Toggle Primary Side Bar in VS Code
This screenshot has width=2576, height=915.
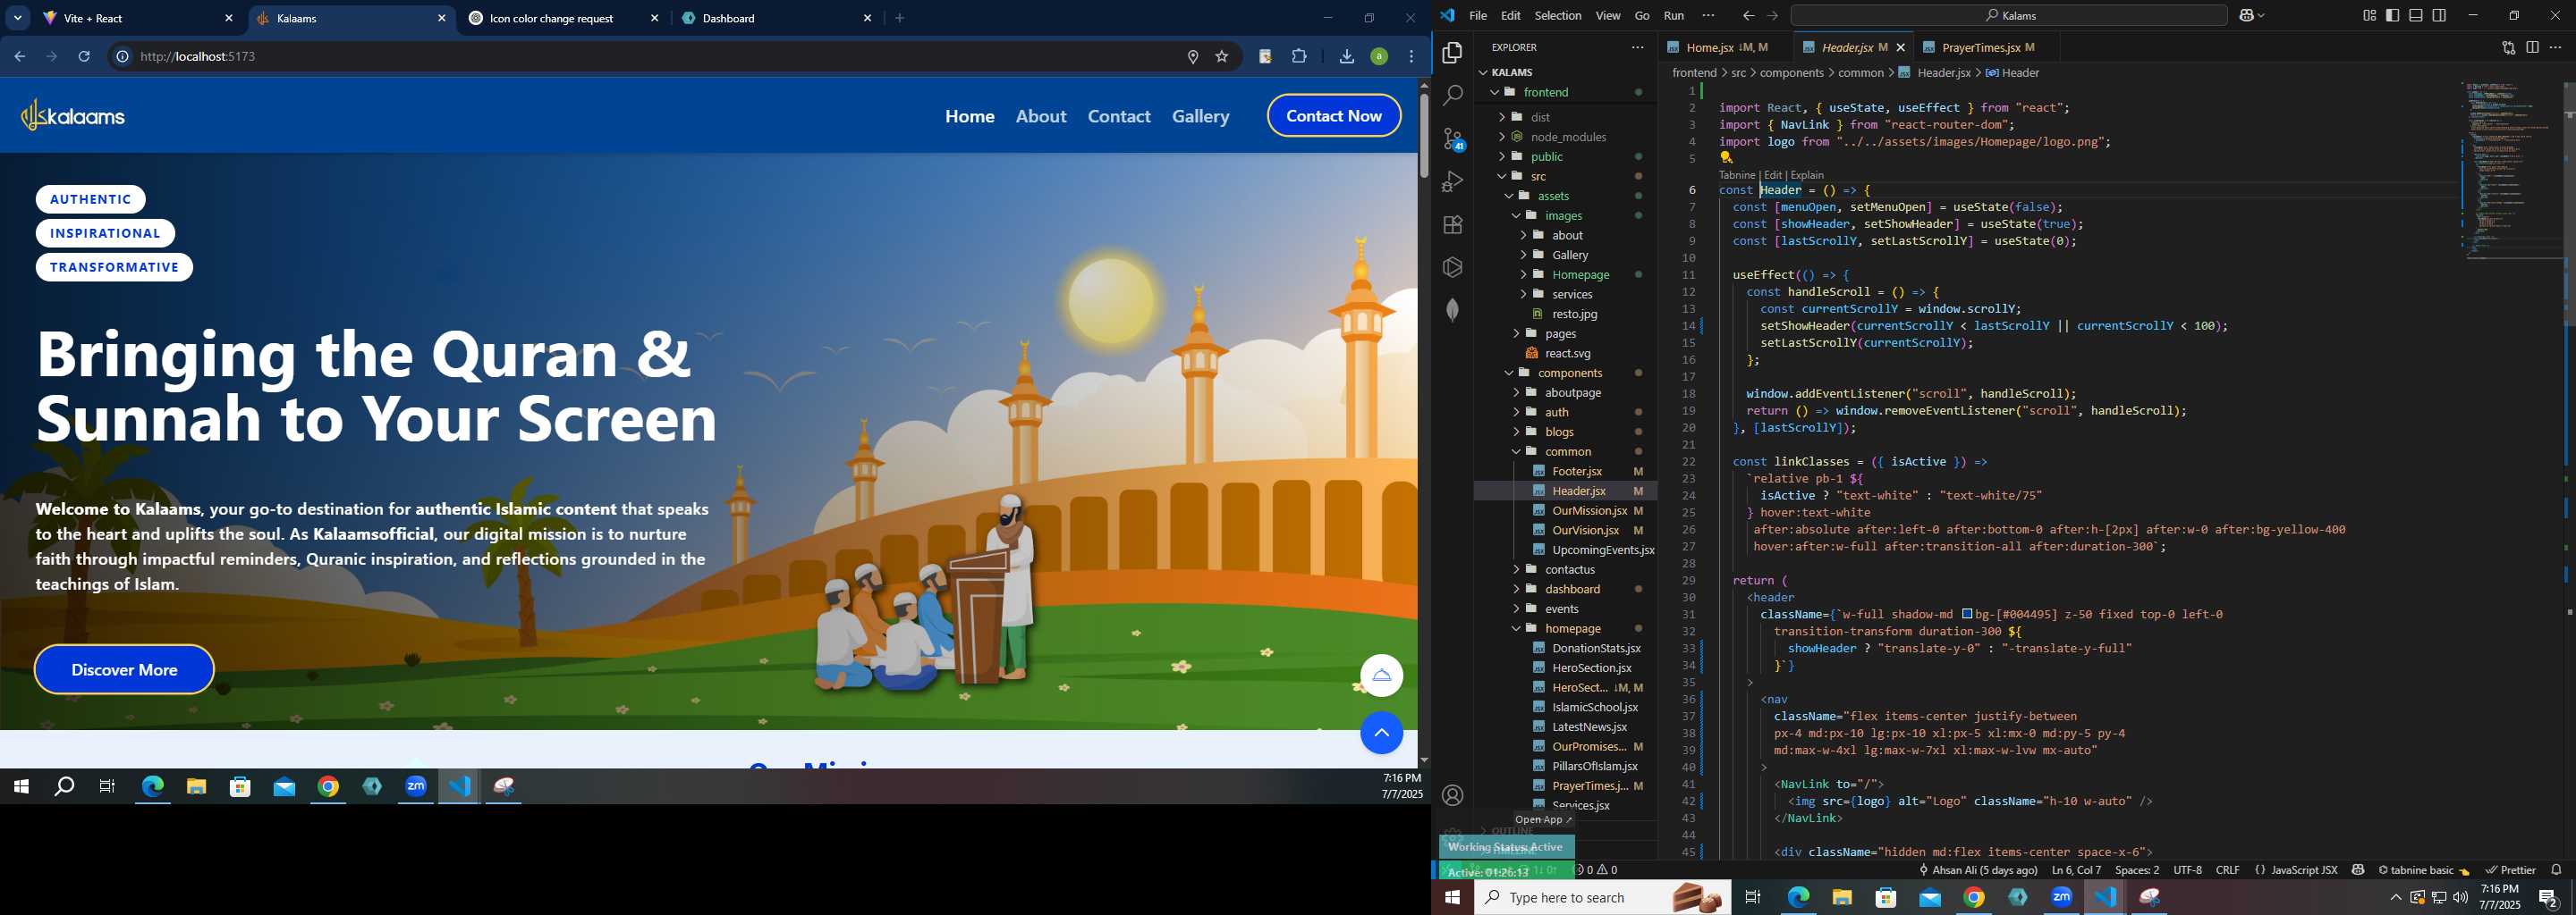click(2392, 15)
